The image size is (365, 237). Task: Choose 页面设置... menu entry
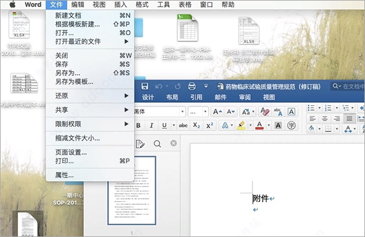90,153
